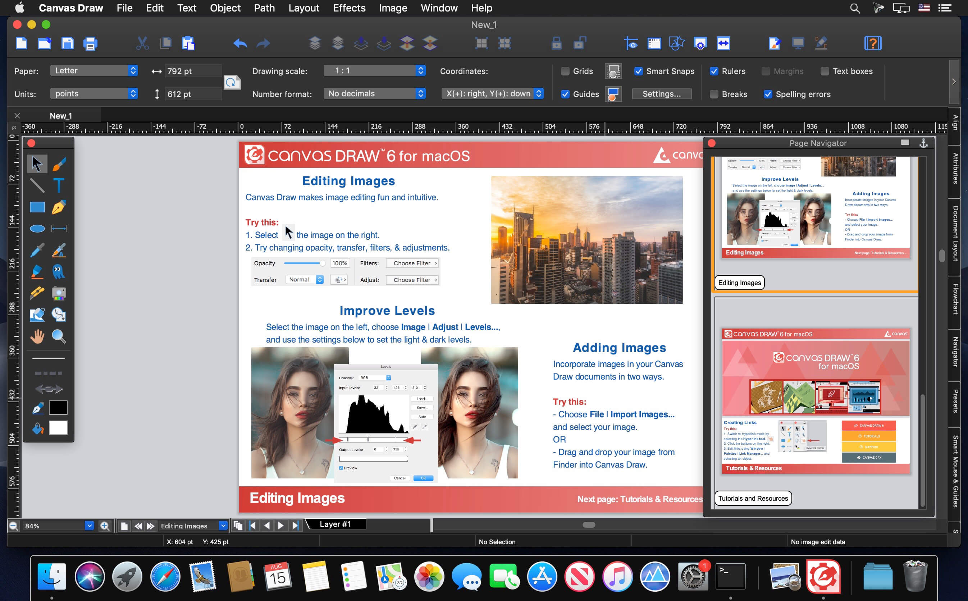Open Spotlight search in the menu bar

click(855, 8)
